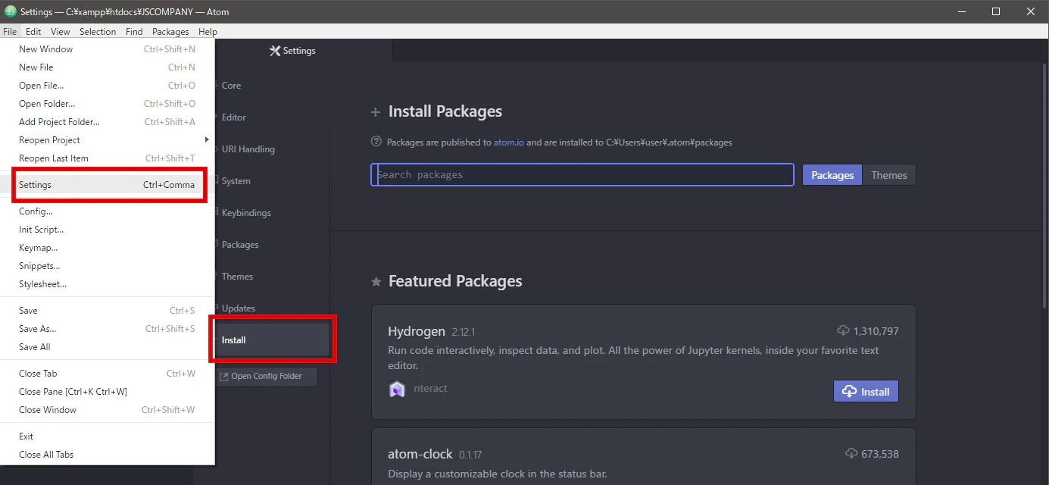The image size is (1049, 485).
Task: Open the View menu
Action: coord(61,32)
